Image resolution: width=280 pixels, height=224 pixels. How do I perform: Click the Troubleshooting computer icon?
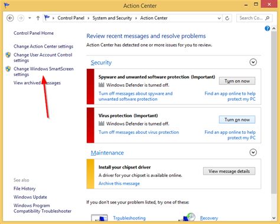pos(99,218)
